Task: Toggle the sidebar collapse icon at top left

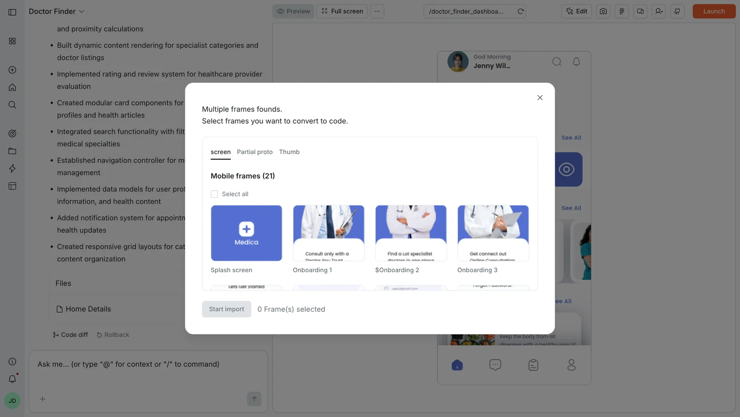Action: (x=12, y=12)
